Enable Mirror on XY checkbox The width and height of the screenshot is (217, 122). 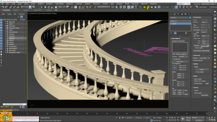pyautogui.click(x=179, y=66)
